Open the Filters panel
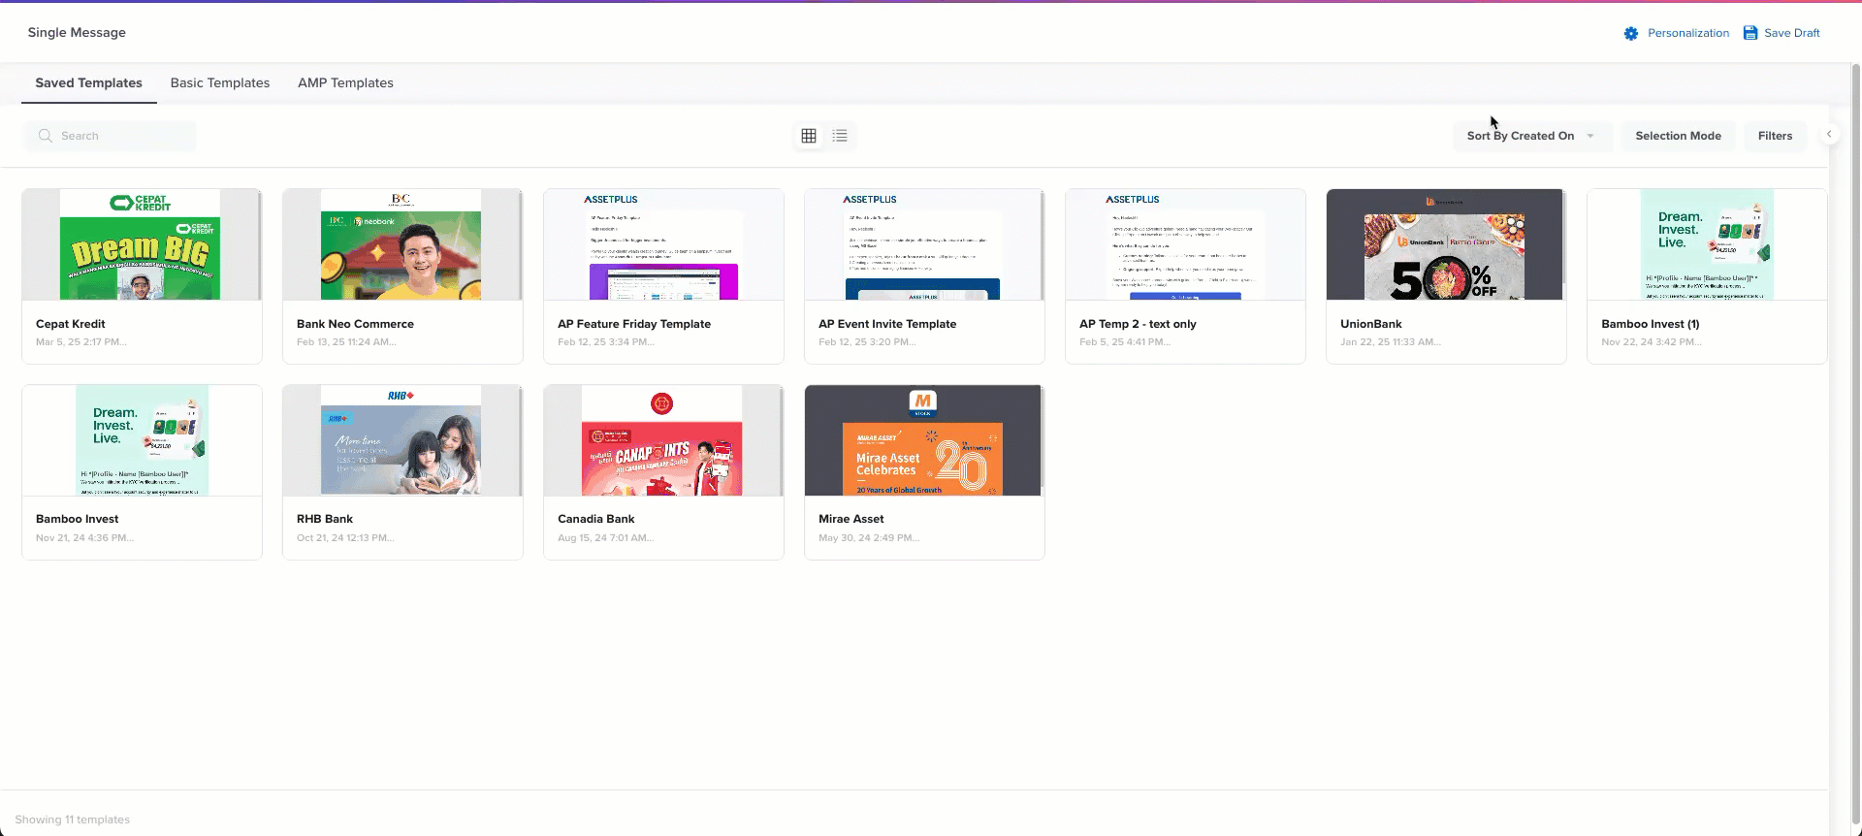The height and width of the screenshot is (836, 1862). 1775,136
